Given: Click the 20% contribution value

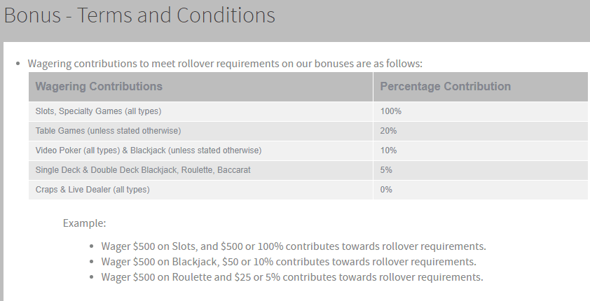Looking at the screenshot, I should [x=388, y=131].
